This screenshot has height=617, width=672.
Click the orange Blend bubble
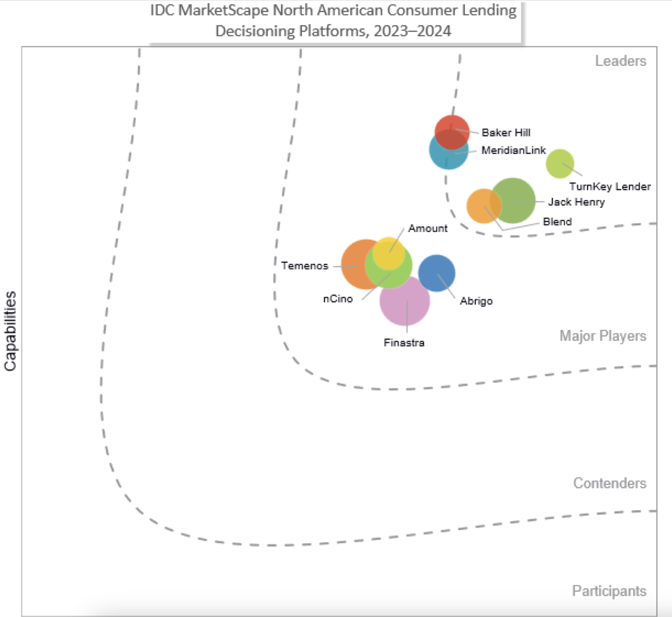484,206
